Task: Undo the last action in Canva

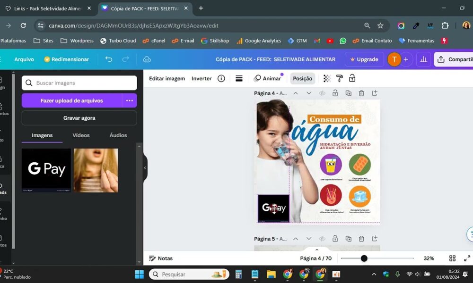Action: (x=109, y=59)
